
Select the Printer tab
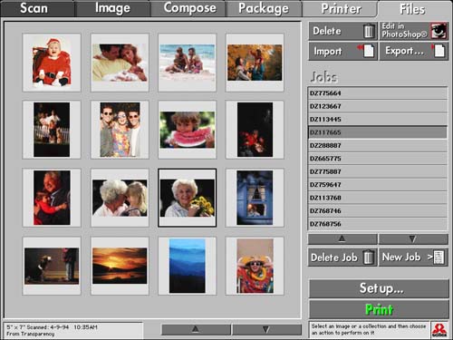[340, 8]
